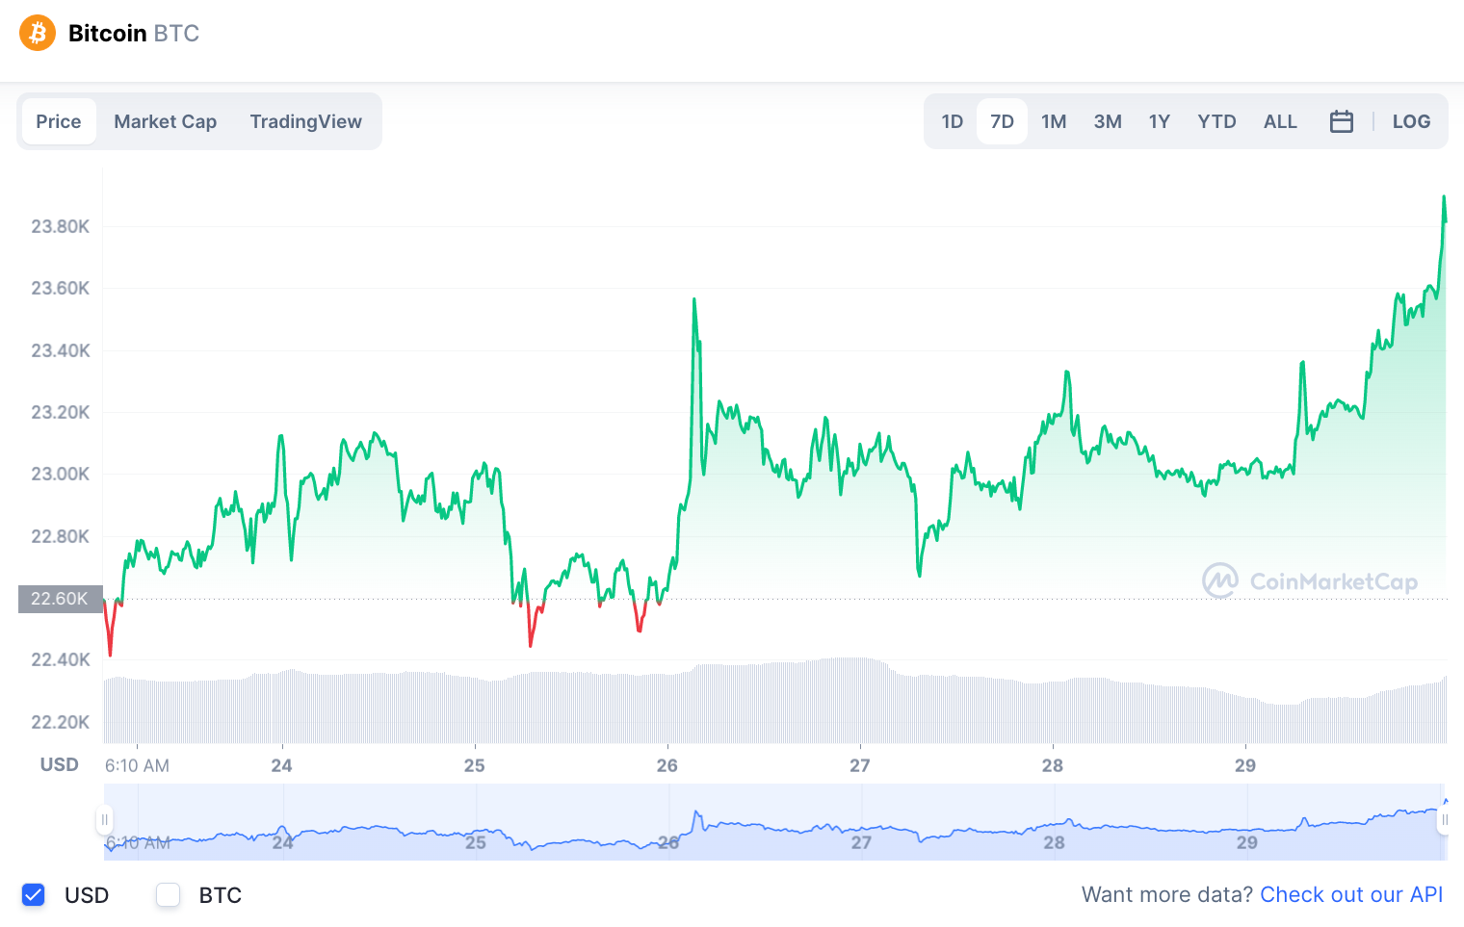Click the 28 date label on x-axis
The image size is (1464, 927).
click(x=1053, y=765)
